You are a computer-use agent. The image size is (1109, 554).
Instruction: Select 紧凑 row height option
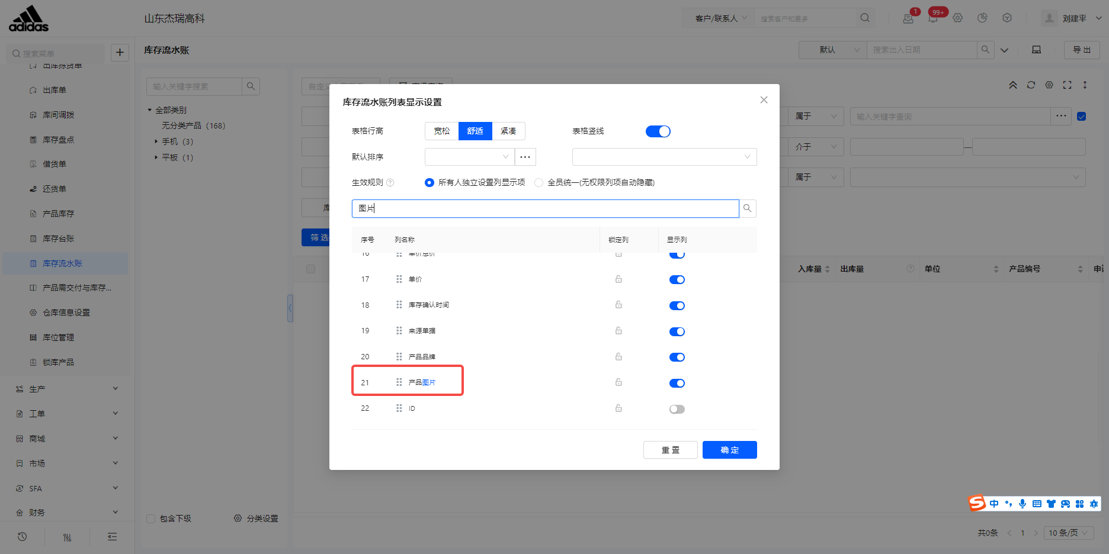508,131
